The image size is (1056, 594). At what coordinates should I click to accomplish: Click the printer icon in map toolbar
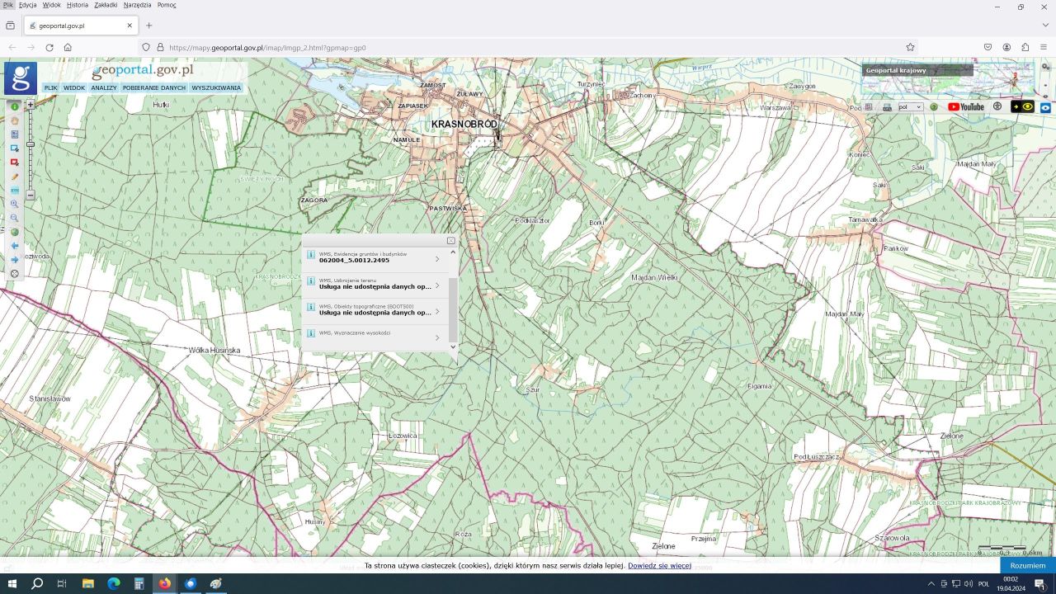(887, 107)
